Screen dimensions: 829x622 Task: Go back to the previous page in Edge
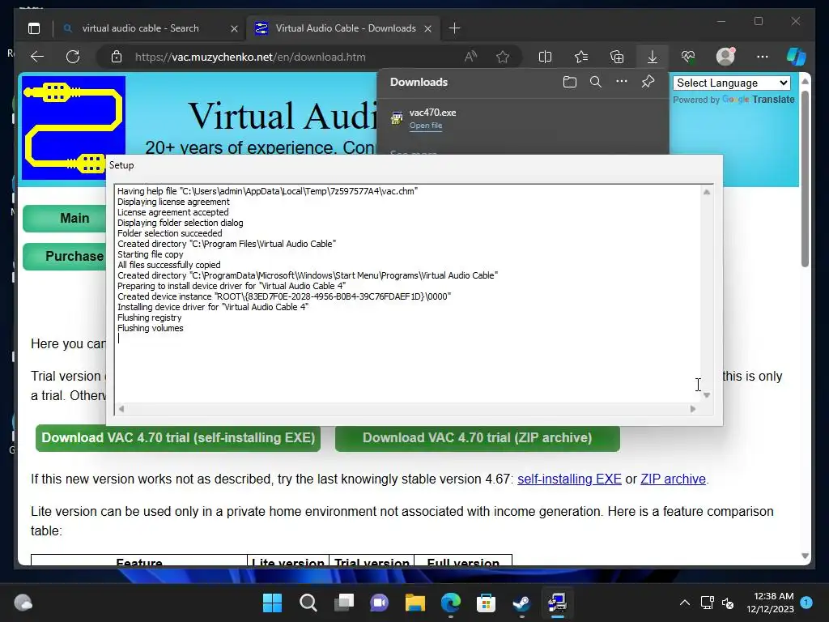[37, 57]
